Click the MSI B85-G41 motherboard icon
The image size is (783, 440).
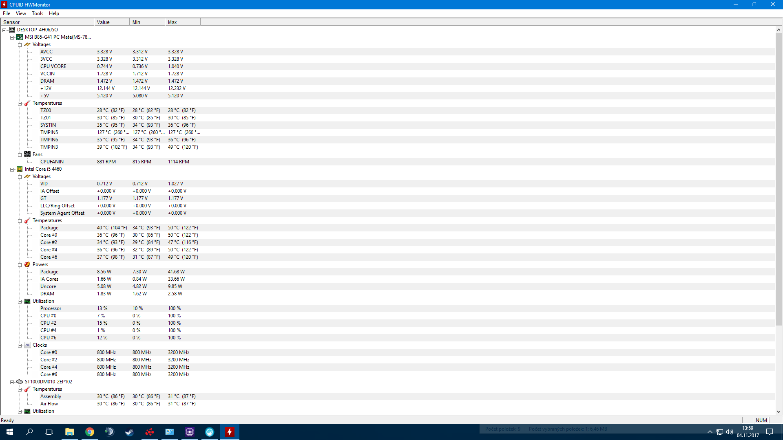[20, 37]
